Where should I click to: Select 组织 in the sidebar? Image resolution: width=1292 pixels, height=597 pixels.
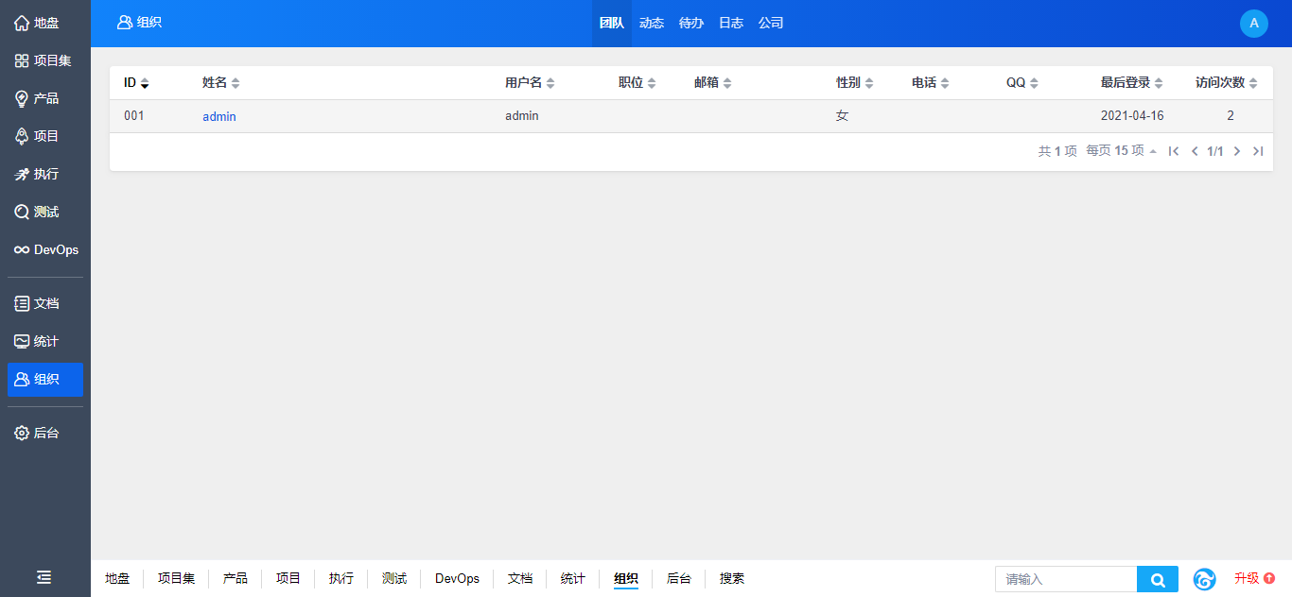(45, 379)
